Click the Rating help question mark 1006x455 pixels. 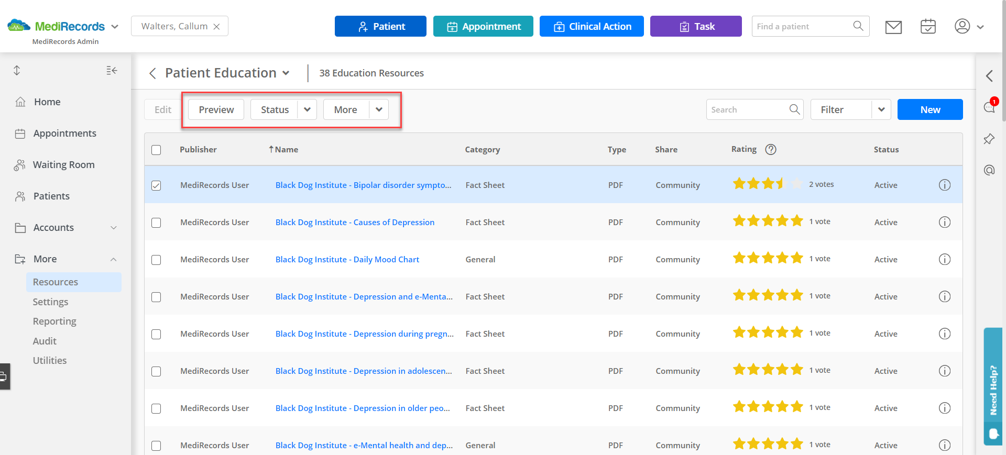pyautogui.click(x=771, y=149)
